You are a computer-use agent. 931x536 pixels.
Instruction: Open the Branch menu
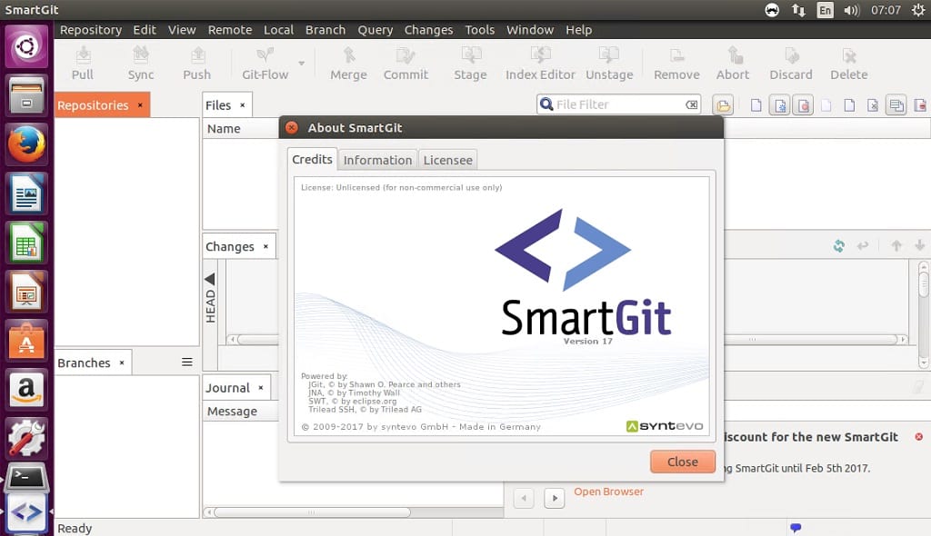pos(325,30)
